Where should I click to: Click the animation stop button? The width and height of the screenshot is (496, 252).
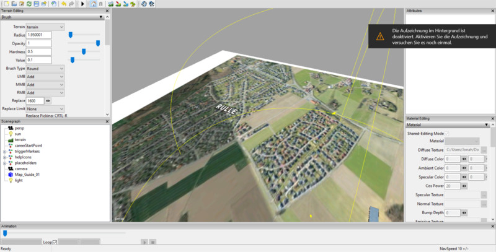pyautogui.click(x=153, y=242)
